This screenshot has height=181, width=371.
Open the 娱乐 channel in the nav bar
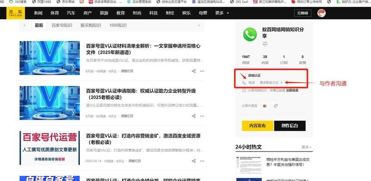(186, 13)
